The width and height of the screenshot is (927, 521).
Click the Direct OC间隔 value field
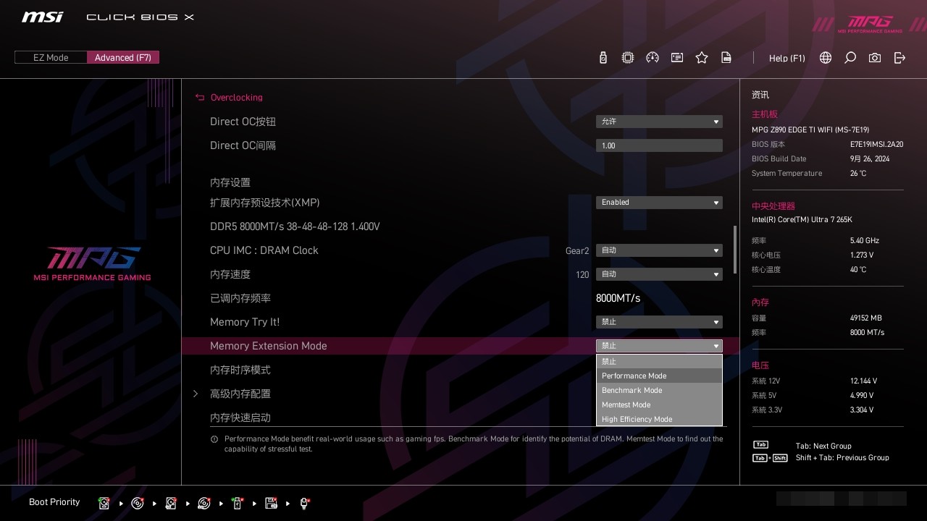click(x=659, y=145)
